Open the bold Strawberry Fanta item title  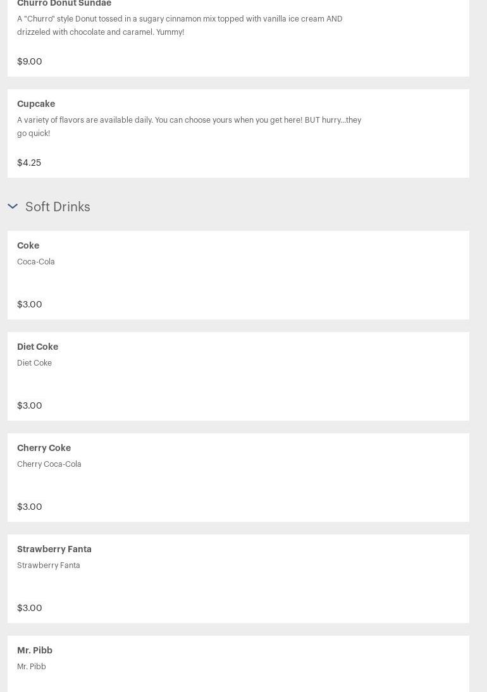pos(54,549)
